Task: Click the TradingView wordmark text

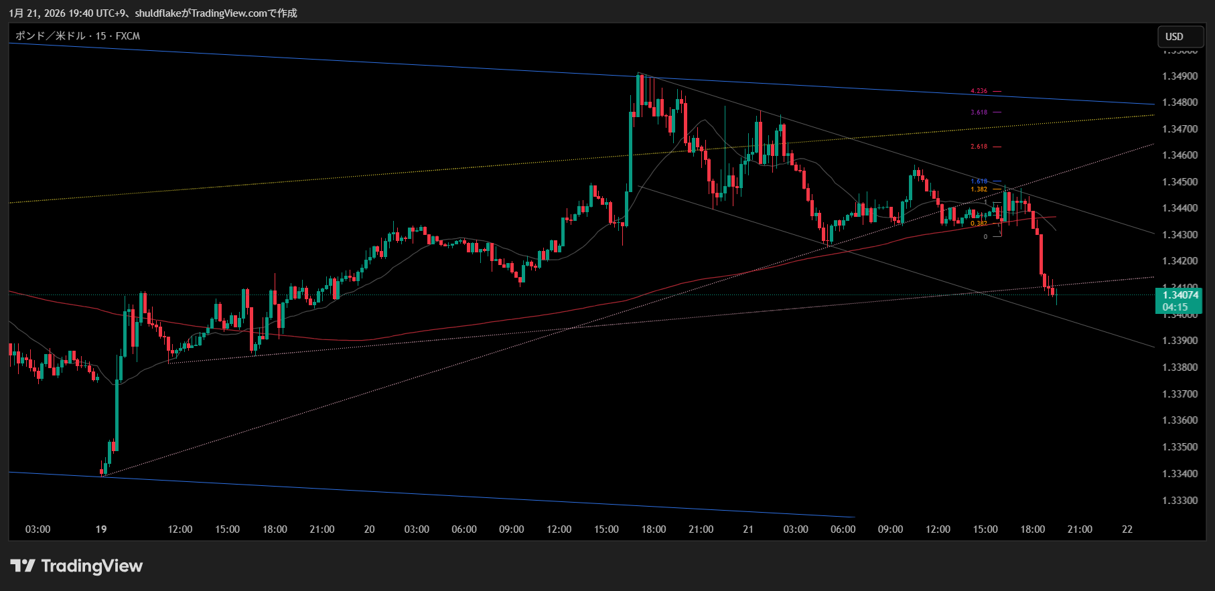Action: tap(92, 566)
